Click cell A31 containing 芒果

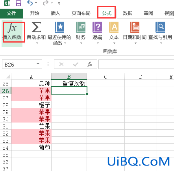(x=31, y=126)
